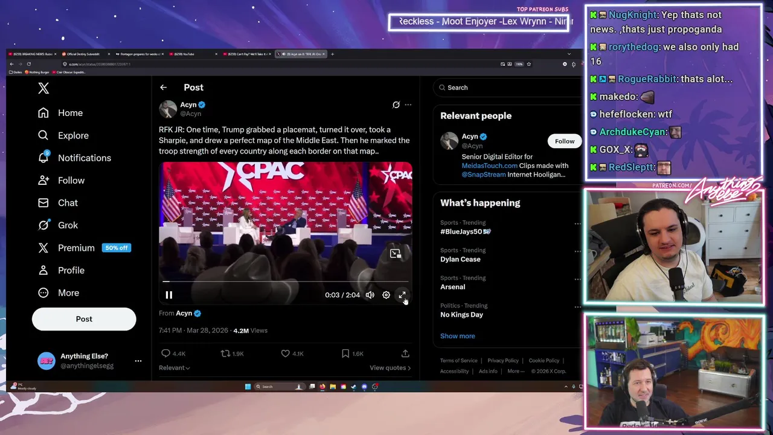
Task: Open the Follow section in sidebar
Action: pos(61,180)
